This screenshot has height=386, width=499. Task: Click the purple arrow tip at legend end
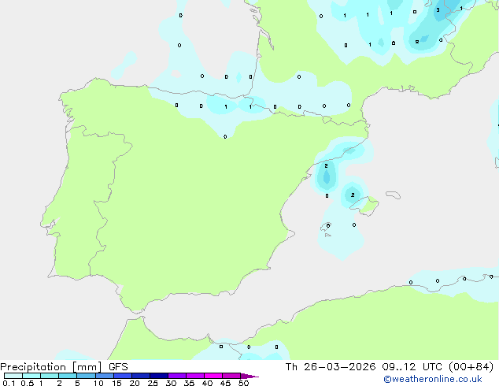click(249, 376)
